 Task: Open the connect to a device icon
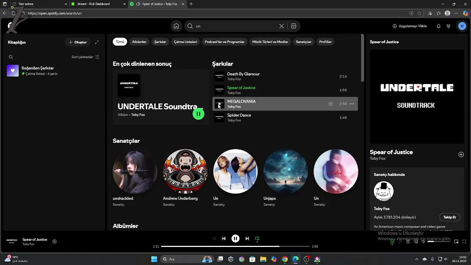click(416, 241)
